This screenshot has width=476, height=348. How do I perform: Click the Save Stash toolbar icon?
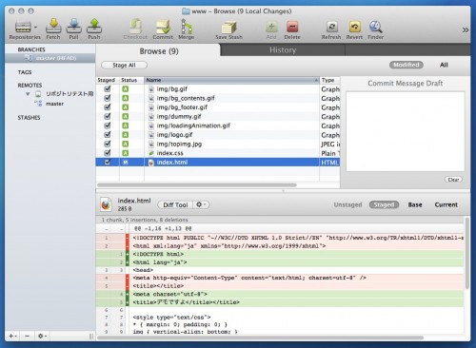coord(228,28)
